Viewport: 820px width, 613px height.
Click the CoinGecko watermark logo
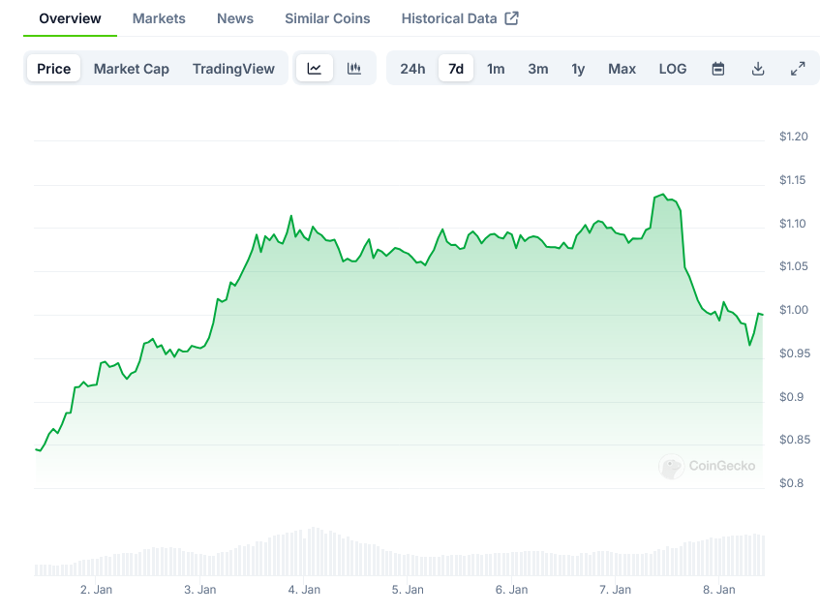coord(671,467)
